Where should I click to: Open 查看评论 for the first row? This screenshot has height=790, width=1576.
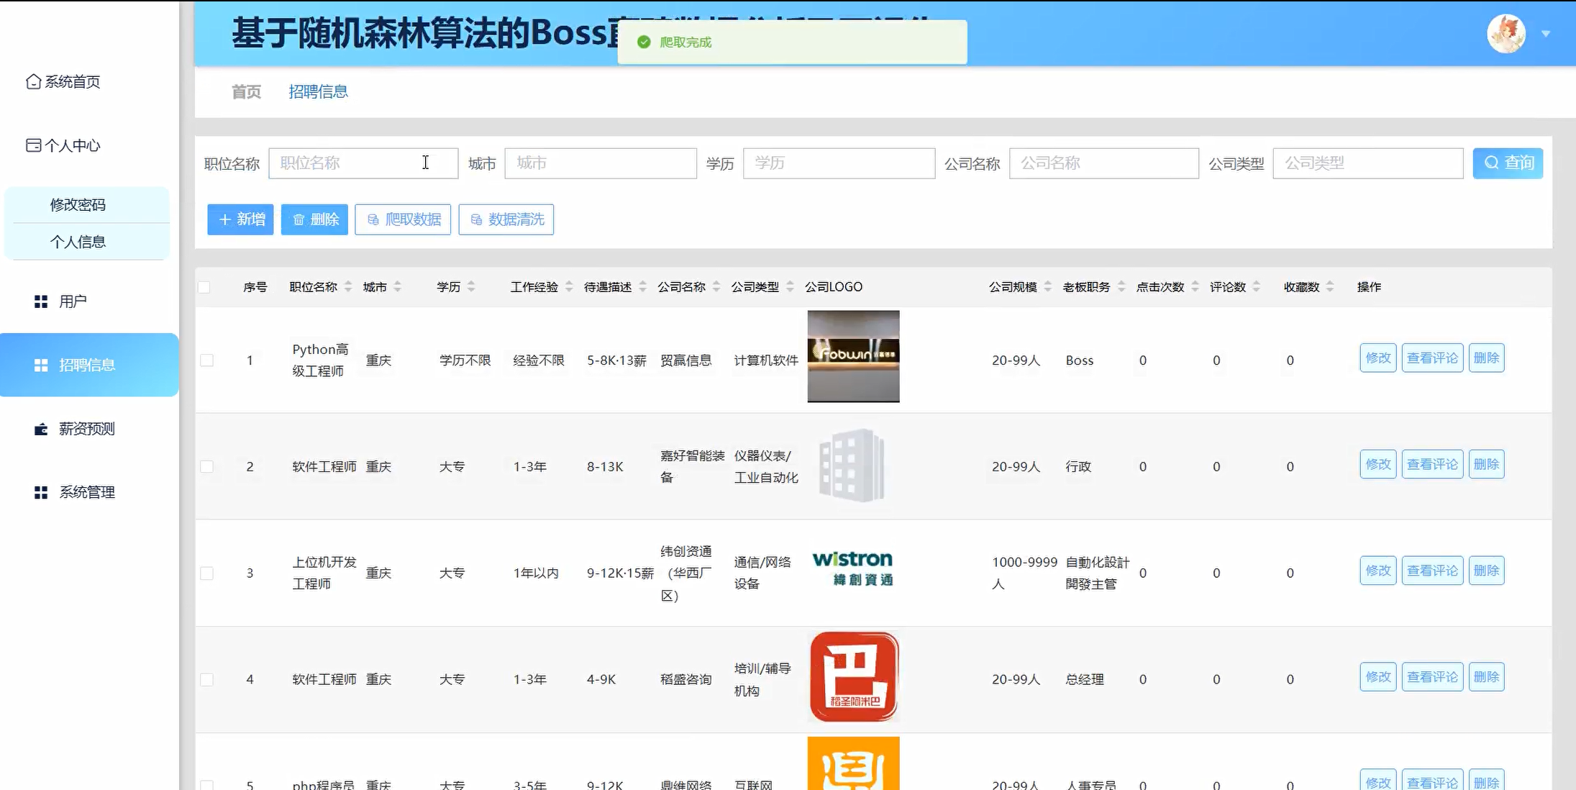1432,357
